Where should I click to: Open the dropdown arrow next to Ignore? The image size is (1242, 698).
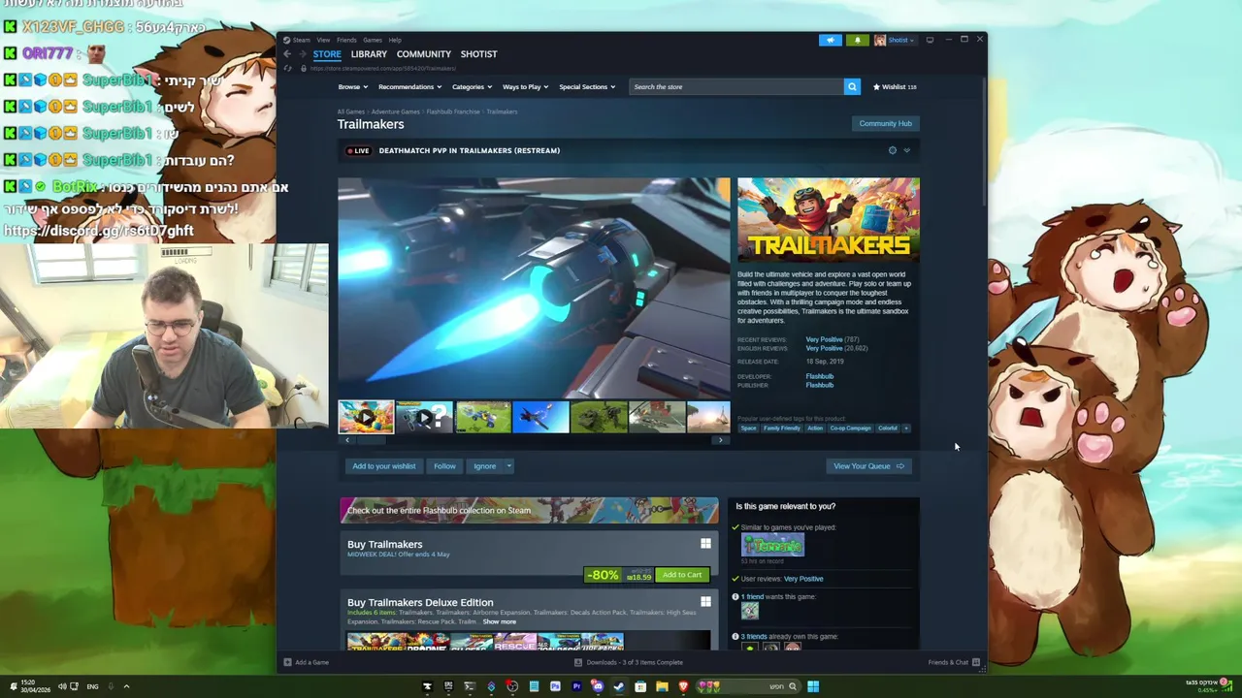point(508,466)
